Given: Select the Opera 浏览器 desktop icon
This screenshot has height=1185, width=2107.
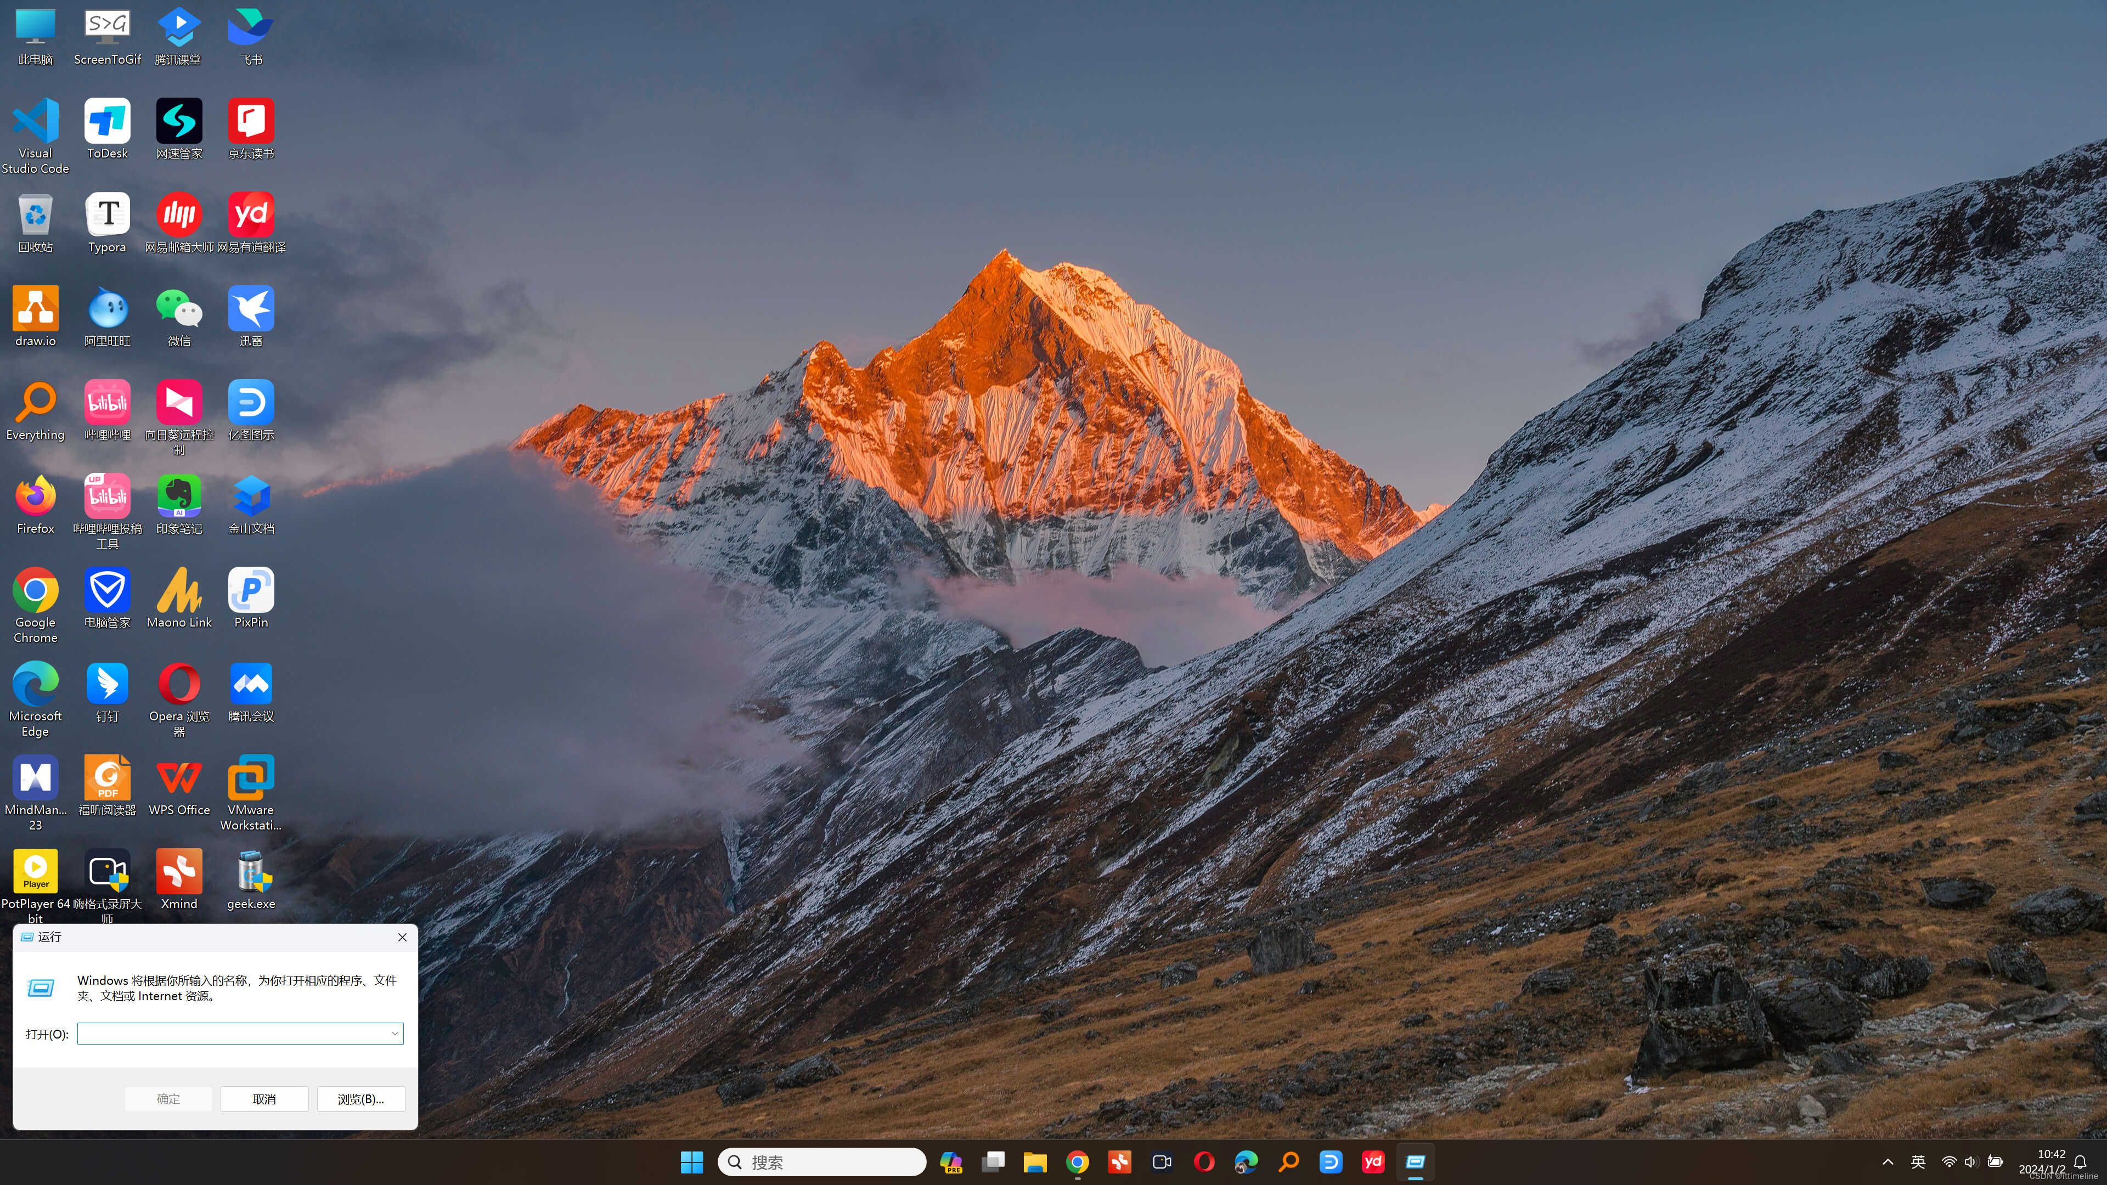Looking at the screenshot, I should coord(179,699).
